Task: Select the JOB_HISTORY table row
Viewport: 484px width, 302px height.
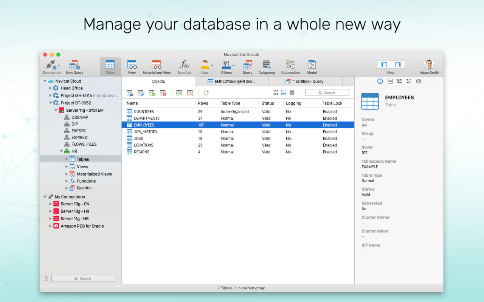Action: coord(238,132)
